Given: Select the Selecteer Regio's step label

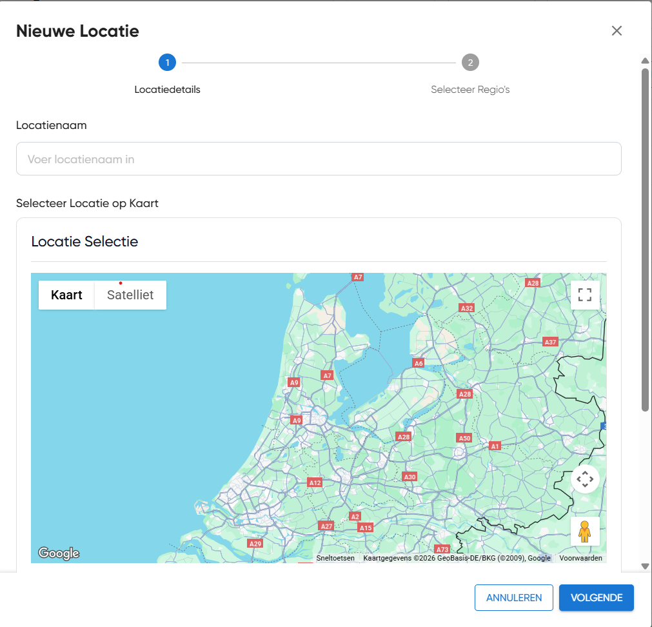Looking at the screenshot, I should pos(470,90).
